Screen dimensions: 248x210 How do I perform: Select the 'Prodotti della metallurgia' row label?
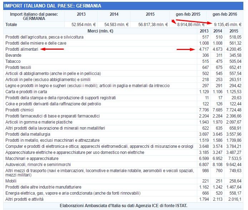[28, 134]
